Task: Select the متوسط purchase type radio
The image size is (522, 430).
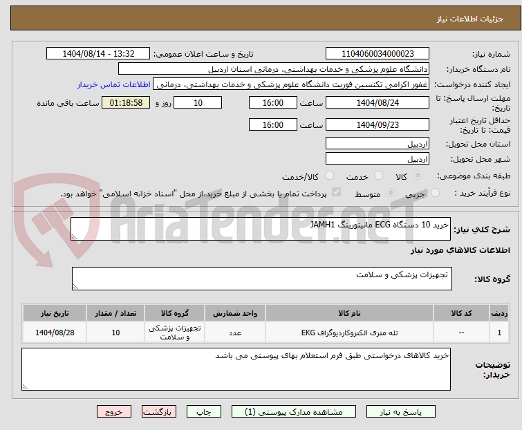Action: click(391, 193)
